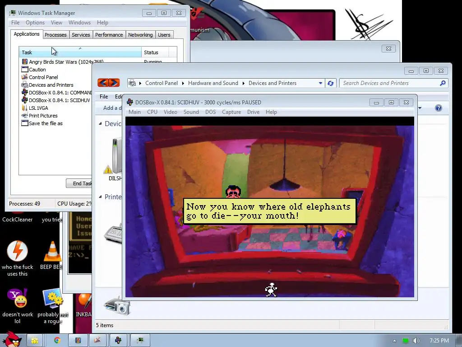Image resolution: width=462 pixels, height=347 pixels.
Task: Open the Main menu in DOSBox-X
Action: pyautogui.click(x=134, y=112)
